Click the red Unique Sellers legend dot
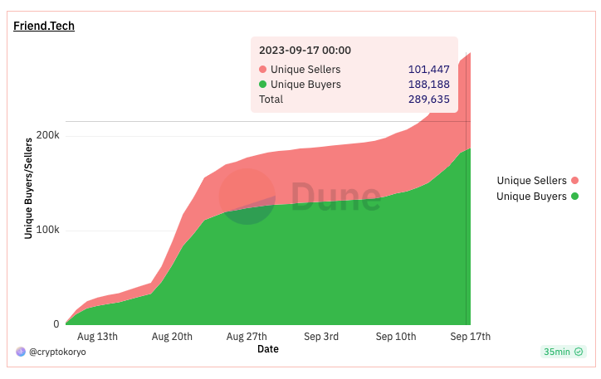The width and height of the screenshot is (601, 379). (574, 181)
